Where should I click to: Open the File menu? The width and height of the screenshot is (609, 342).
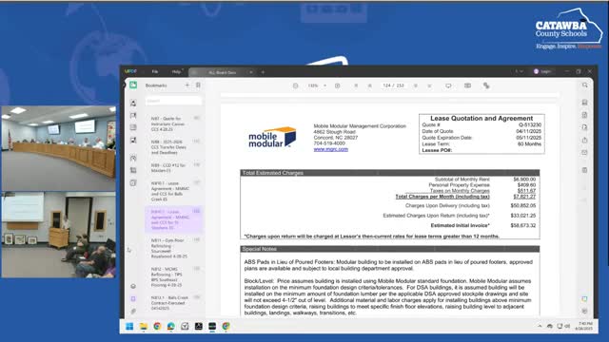point(155,72)
